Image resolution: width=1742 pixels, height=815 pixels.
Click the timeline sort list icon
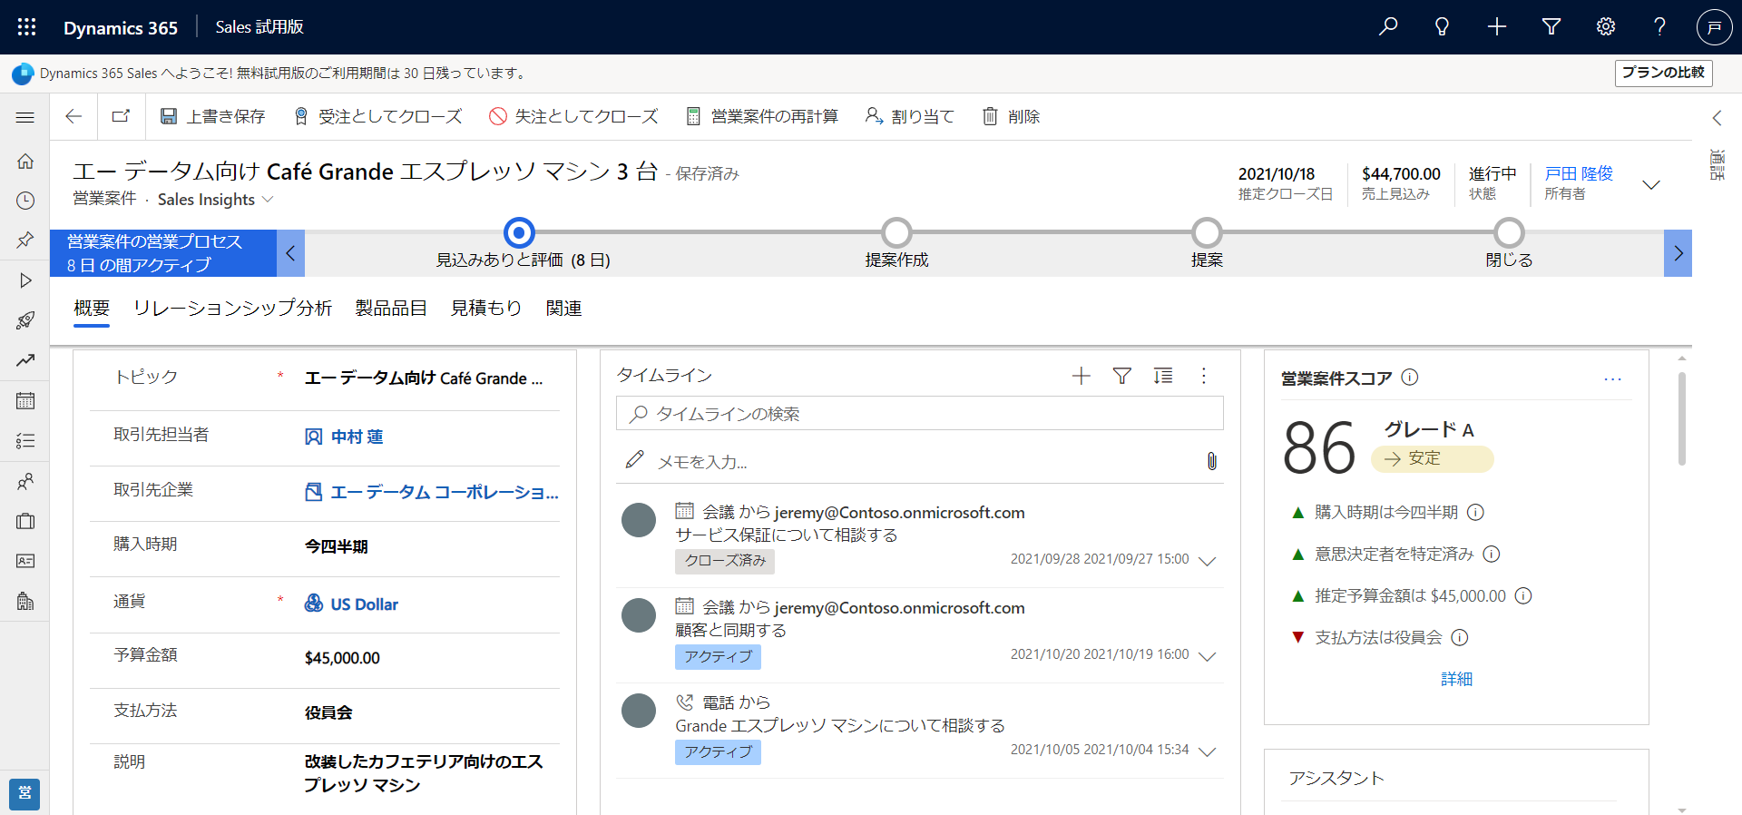[1163, 376]
